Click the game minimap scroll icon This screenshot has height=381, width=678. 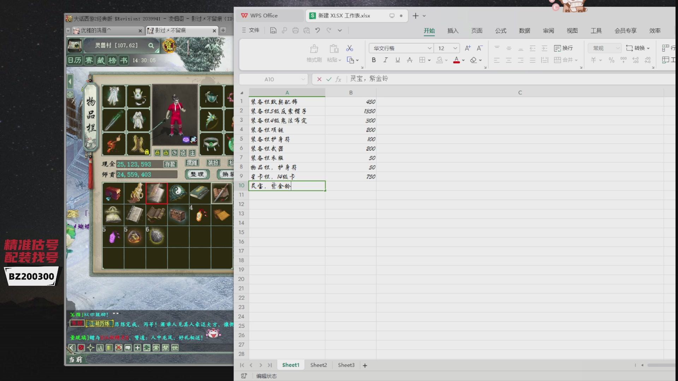click(x=75, y=46)
